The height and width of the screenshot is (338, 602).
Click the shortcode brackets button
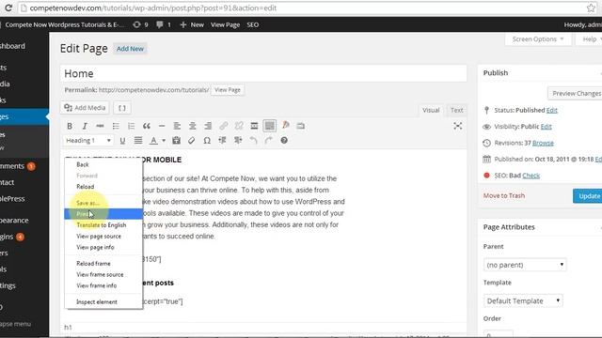tap(122, 108)
